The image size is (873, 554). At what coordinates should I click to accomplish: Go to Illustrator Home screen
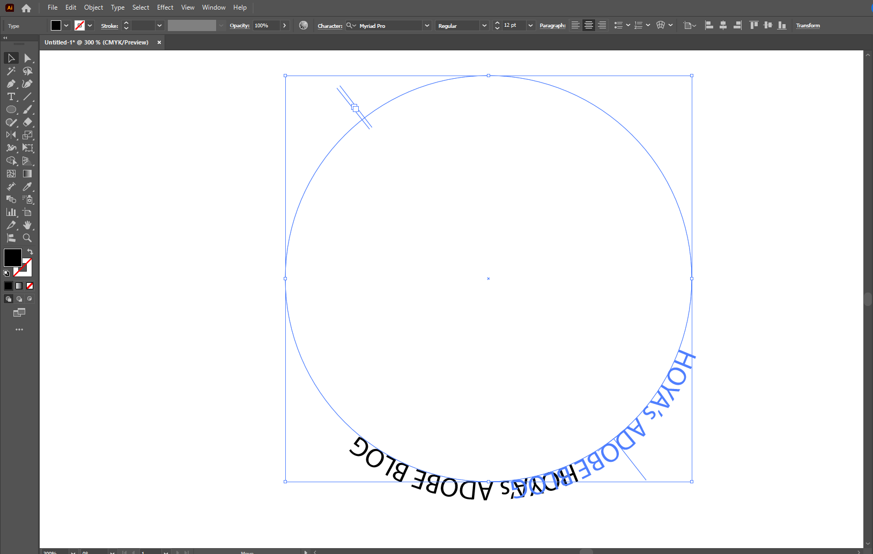click(26, 8)
